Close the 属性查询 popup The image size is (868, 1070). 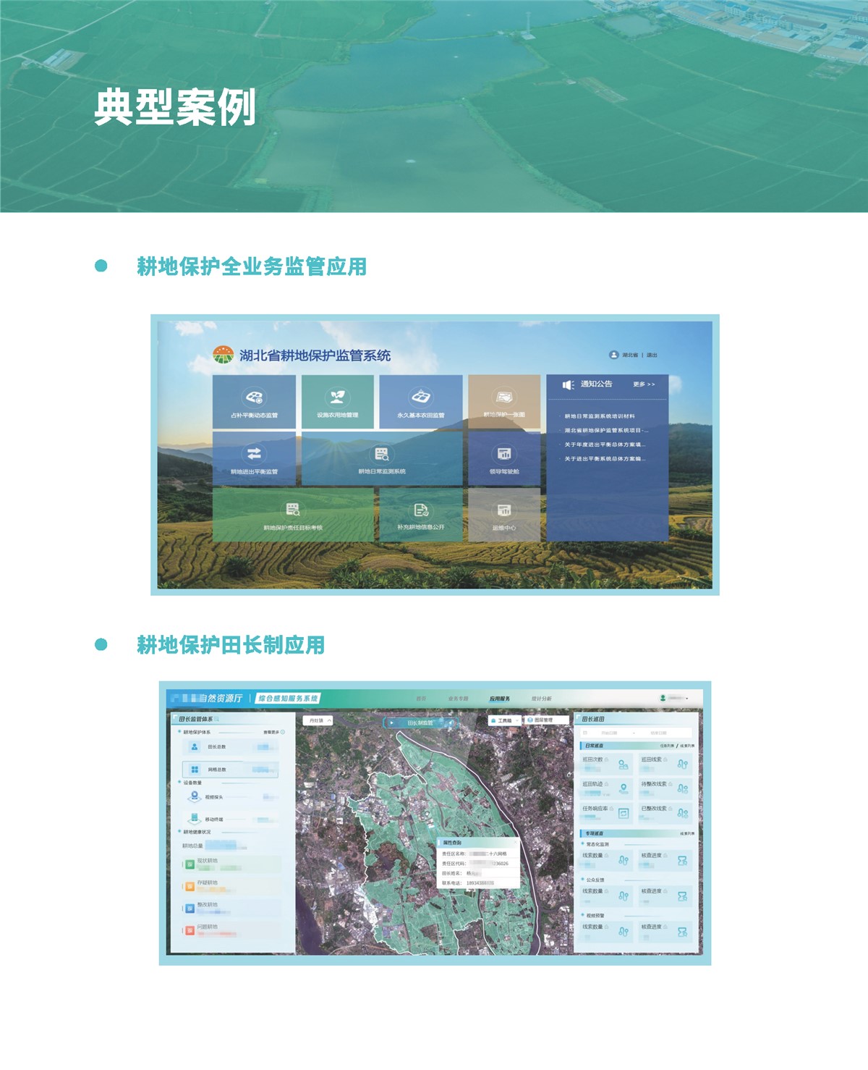click(516, 842)
